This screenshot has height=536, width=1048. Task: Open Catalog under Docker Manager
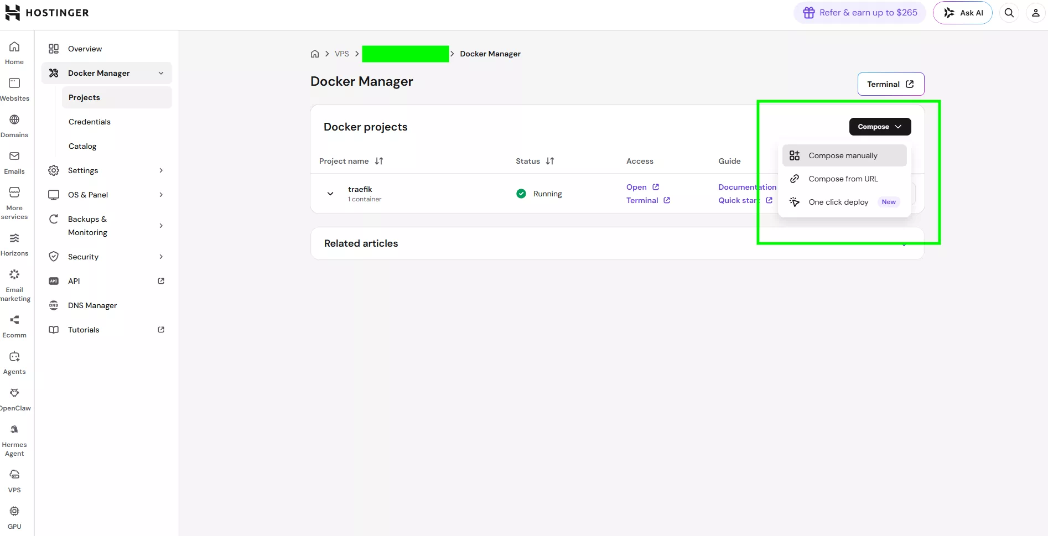tap(117, 146)
